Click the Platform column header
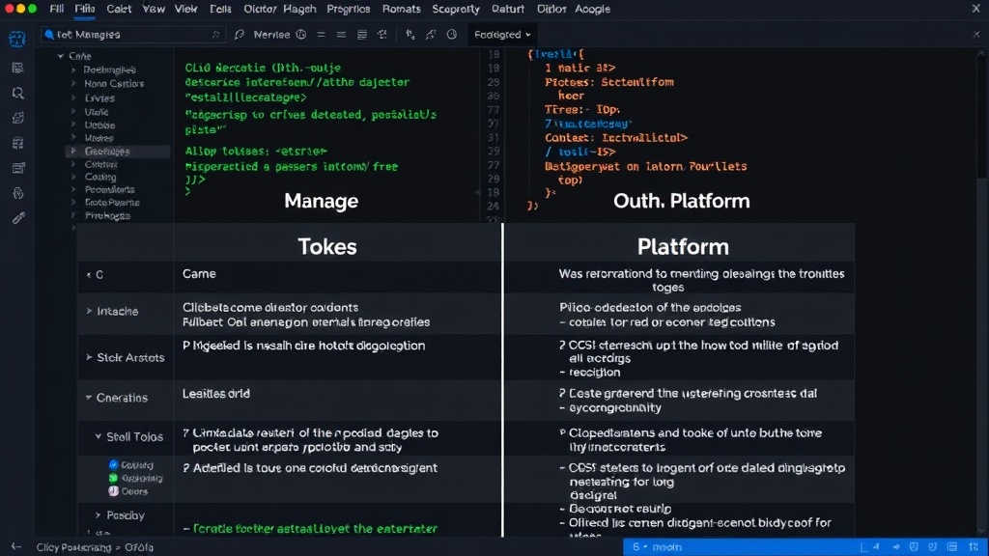The width and height of the screenshot is (989, 556). pyautogui.click(x=683, y=246)
